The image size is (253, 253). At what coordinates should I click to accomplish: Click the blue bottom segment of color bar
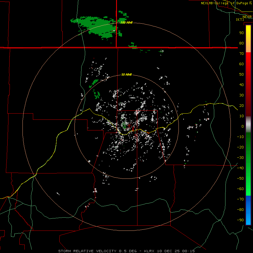click(248, 210)
